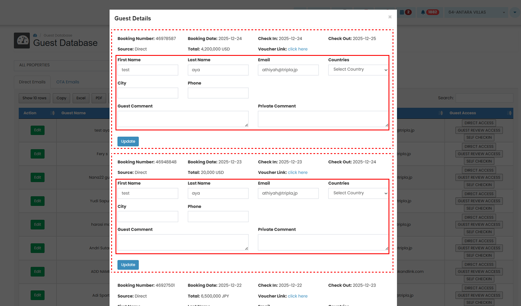Select the Direct Emails tab
Viewport: 521px width, 306px height.
click(32, 82)
